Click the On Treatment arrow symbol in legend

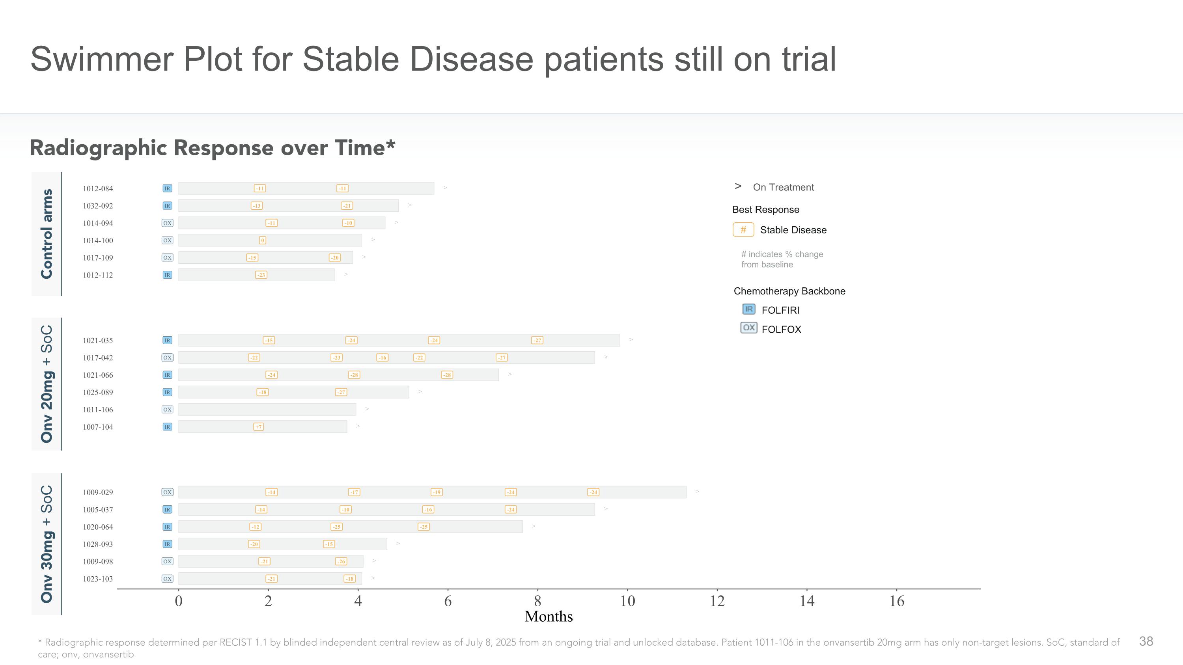[x=738, y=186]
